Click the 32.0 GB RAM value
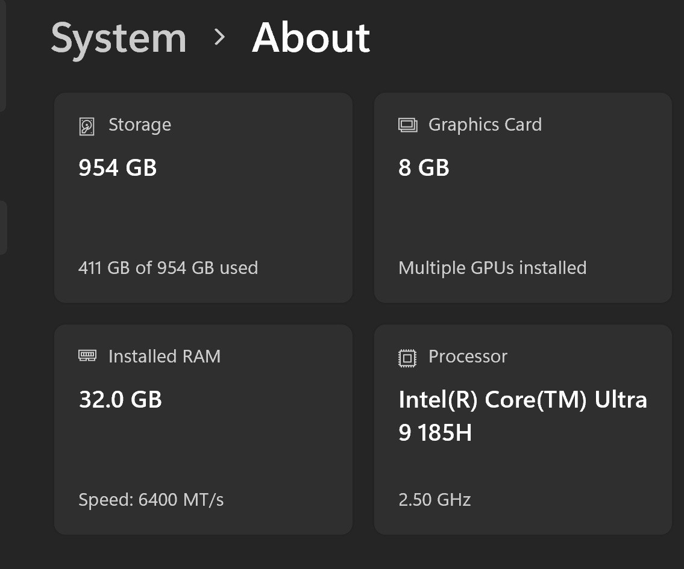The height and width of the screenshot is (569, 684). click(121, 399)
